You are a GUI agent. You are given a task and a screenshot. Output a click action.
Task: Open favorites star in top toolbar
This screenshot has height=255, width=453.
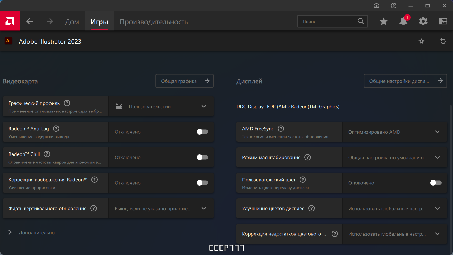click(x=384, y=21)
